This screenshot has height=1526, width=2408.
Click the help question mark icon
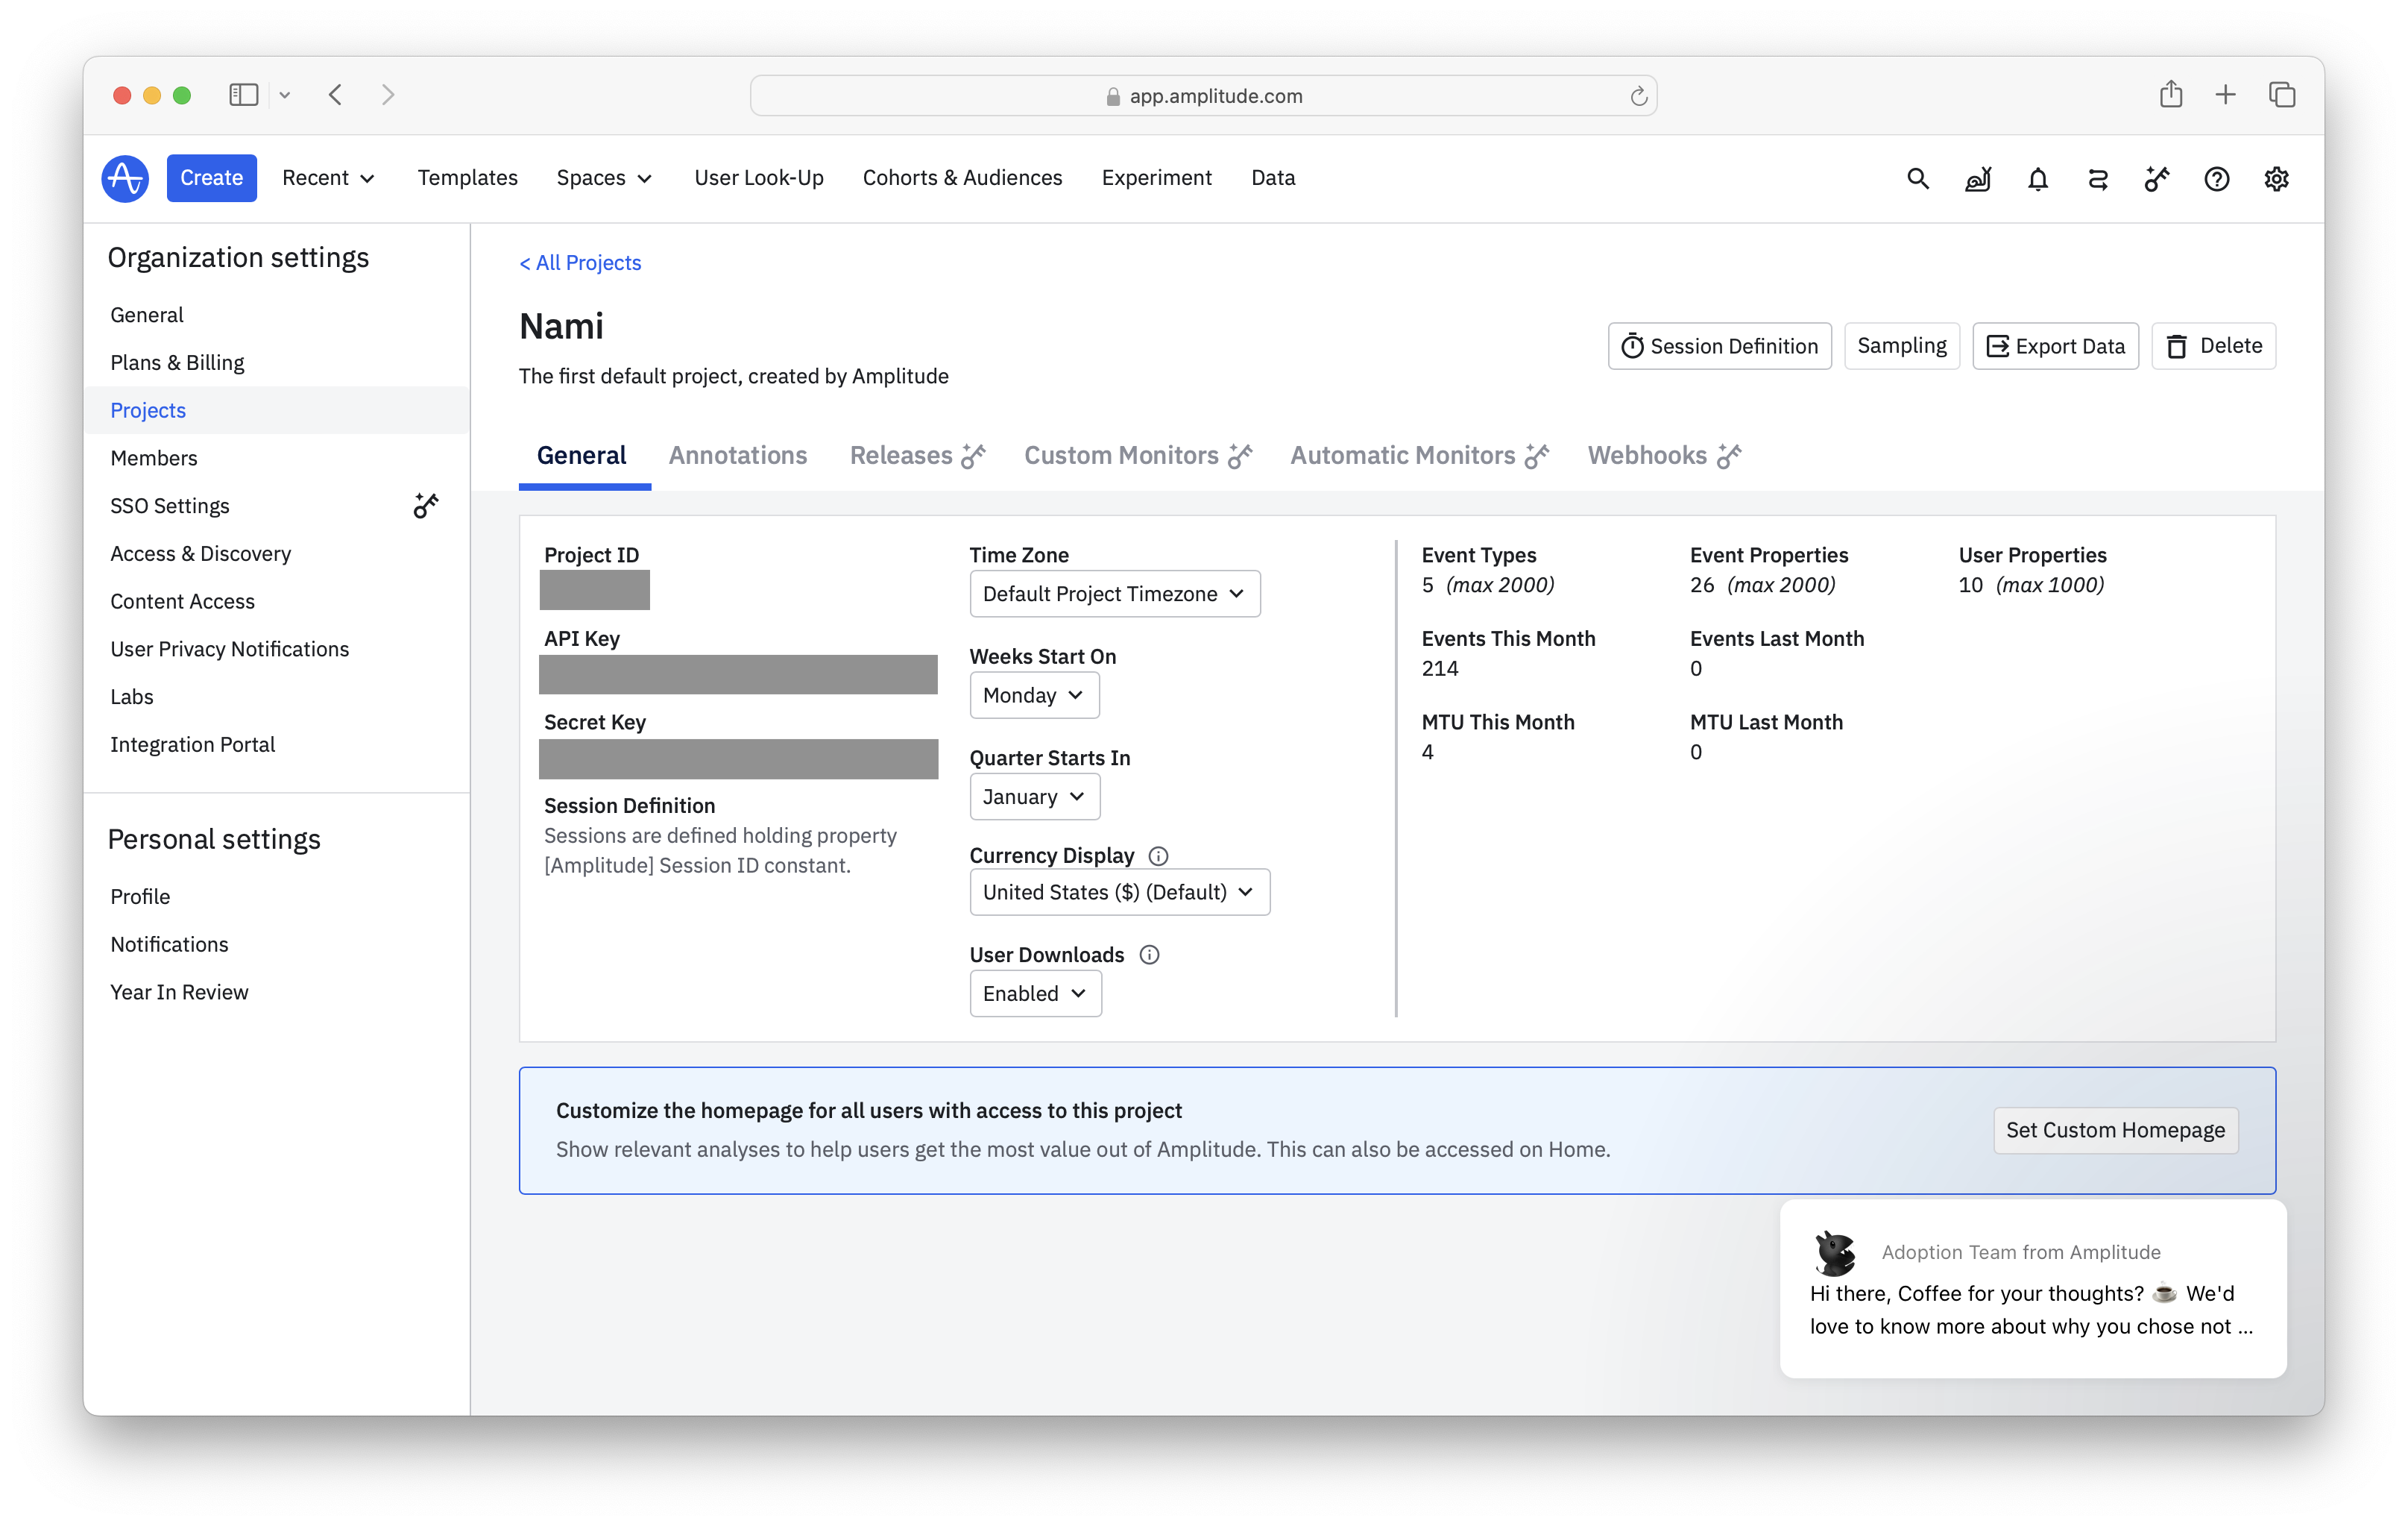click(x=2216, y=179)
